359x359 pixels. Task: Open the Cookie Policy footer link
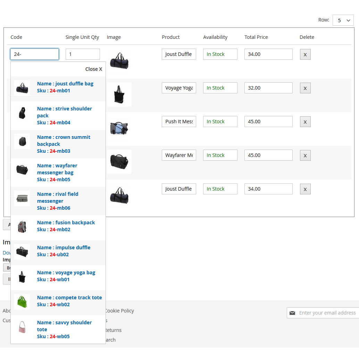click(x=120, y=311)
